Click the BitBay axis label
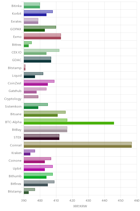 (x=17, y=130)
